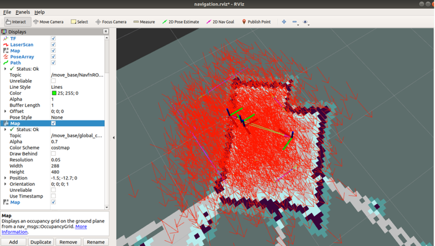Select the Interact tool

pyautogui.click(x=16, y=22)
